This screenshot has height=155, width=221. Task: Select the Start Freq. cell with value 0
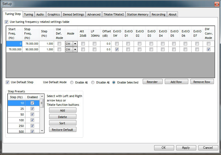14,44
